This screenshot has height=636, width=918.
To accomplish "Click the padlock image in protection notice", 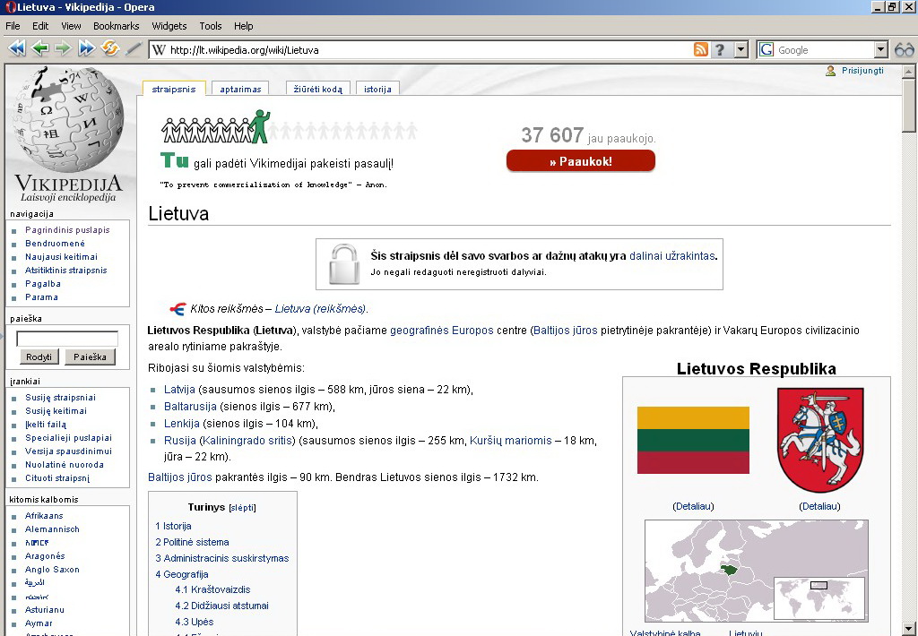I will [343, 264].
